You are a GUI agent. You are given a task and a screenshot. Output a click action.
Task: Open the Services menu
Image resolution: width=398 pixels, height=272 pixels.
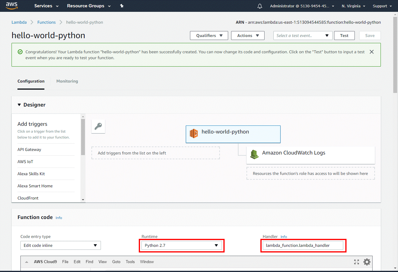[x=46, y=6]
